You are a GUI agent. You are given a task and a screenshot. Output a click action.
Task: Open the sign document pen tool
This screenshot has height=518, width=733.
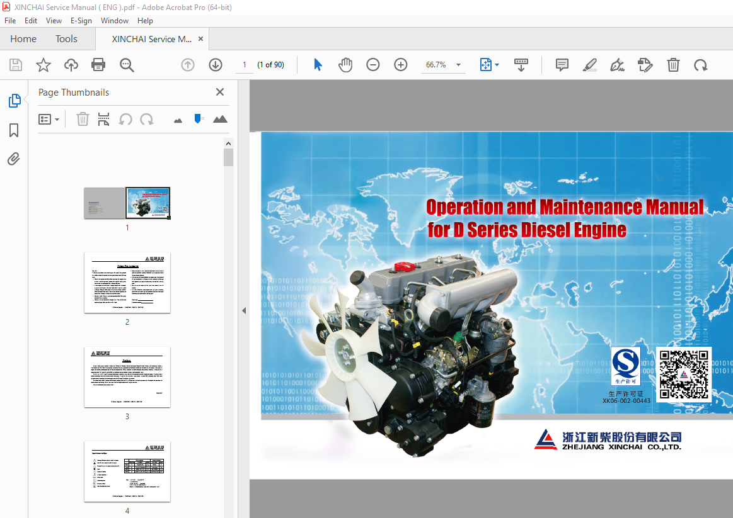618,65
